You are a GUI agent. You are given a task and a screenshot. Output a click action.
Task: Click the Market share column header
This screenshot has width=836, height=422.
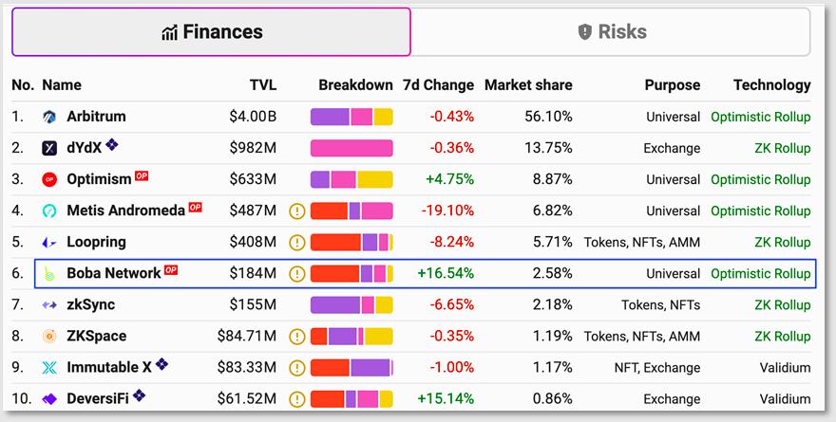(x=528, y=84)
